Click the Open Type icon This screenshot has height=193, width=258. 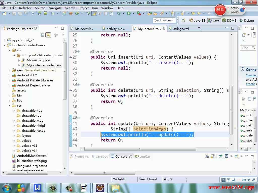click(149, 14)
